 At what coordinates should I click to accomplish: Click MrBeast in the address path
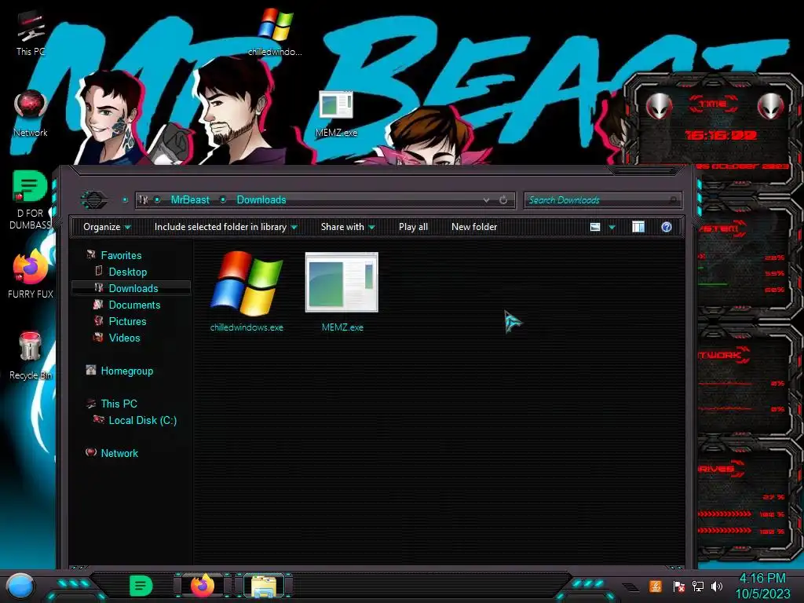click(190, 200)
